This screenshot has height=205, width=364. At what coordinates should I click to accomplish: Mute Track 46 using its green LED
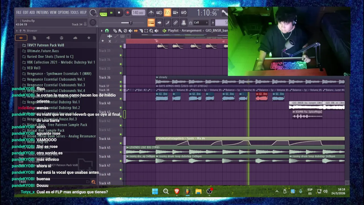tap(121, 161)
